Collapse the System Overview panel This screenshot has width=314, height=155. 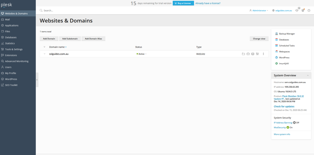[307, 76]
